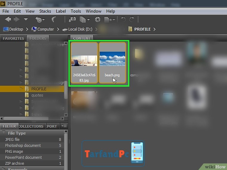The height and width of the screenshot is (170, 227).
Task: Click Local Disk (D:) breadcrumb
Action: [x=77, y=29]
